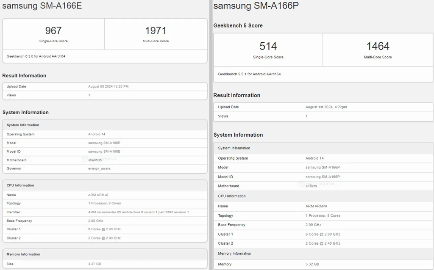Click the "3.37 GB" memory size value
This screenshot has height=270, width=434.
click(x=95, y=264)
